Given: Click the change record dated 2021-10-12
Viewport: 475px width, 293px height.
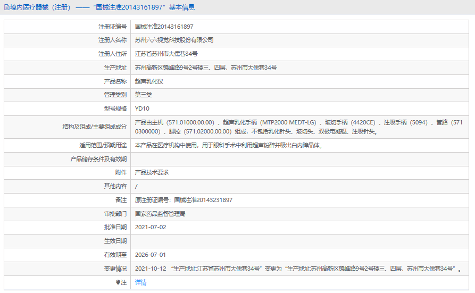Looking at the screenshot, I should pyautogui.click(x=298, y=269).
